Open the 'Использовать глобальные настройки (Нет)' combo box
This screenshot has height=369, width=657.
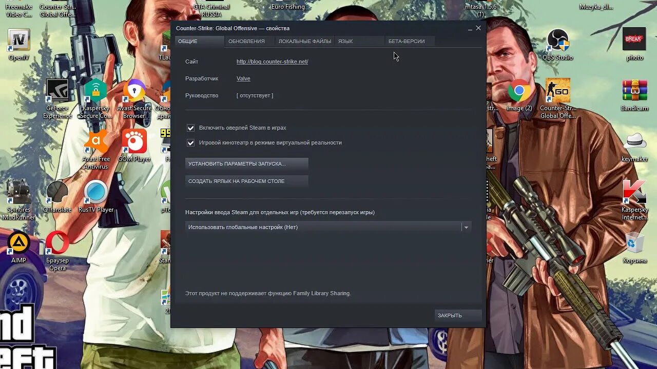point(328,227)
